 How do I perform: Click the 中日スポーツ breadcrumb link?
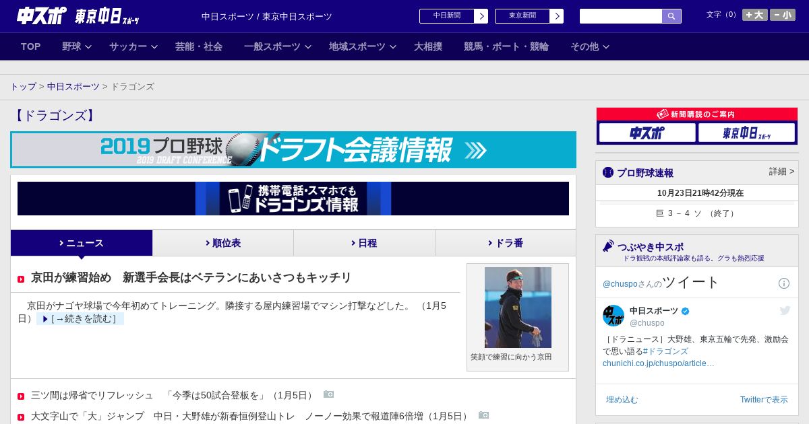pos(73,87)
